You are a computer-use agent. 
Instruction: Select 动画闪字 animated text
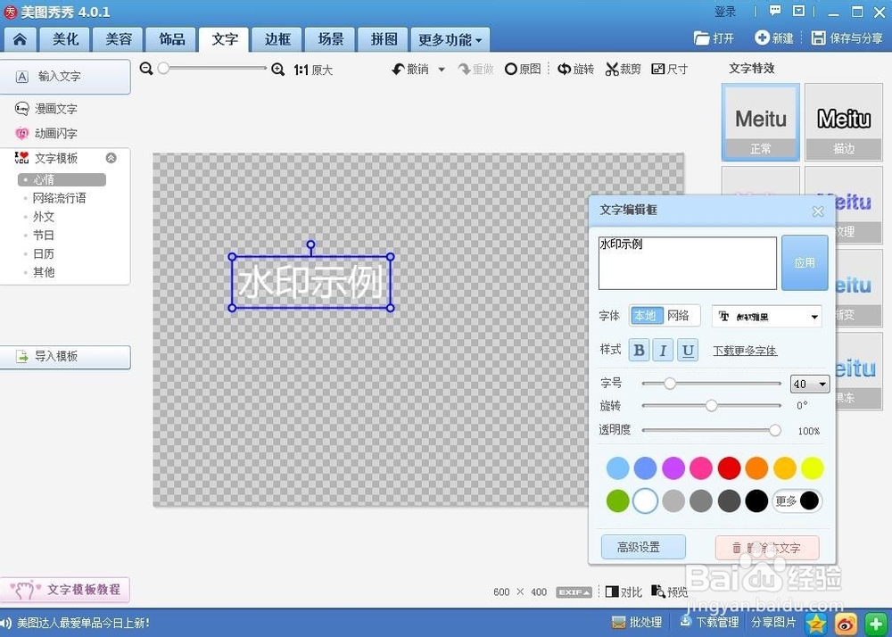pyautogui.click(x=46, y=134)
